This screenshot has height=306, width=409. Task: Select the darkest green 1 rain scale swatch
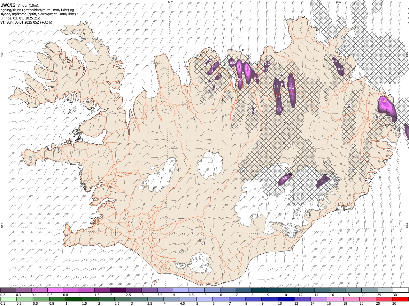click(x=73, y=299)
